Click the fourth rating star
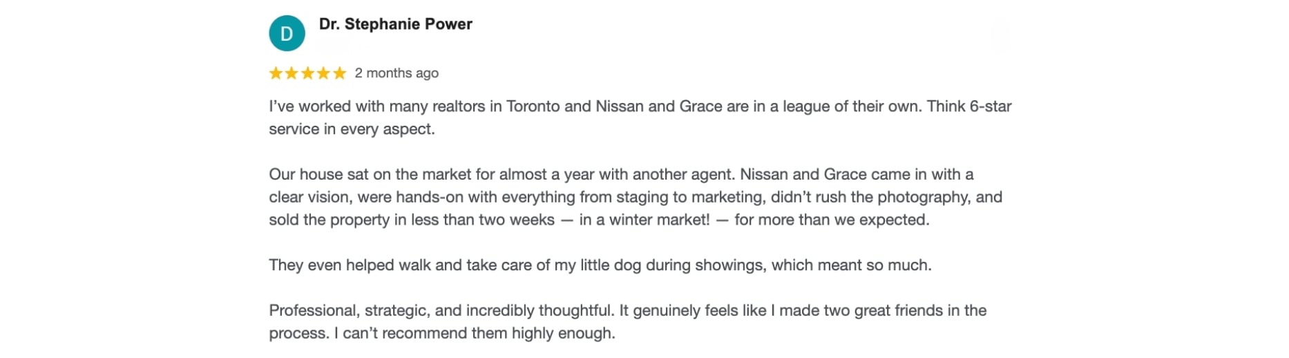 pyautogui.click(x=323, y=73)
